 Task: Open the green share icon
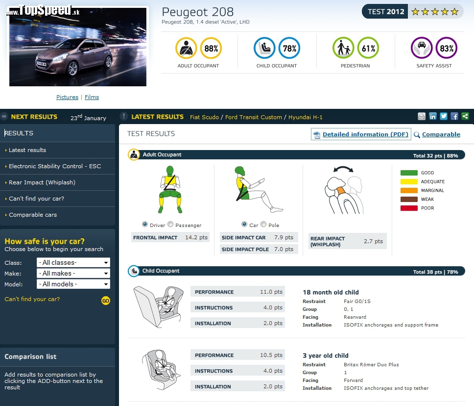(x=465, y=116)
